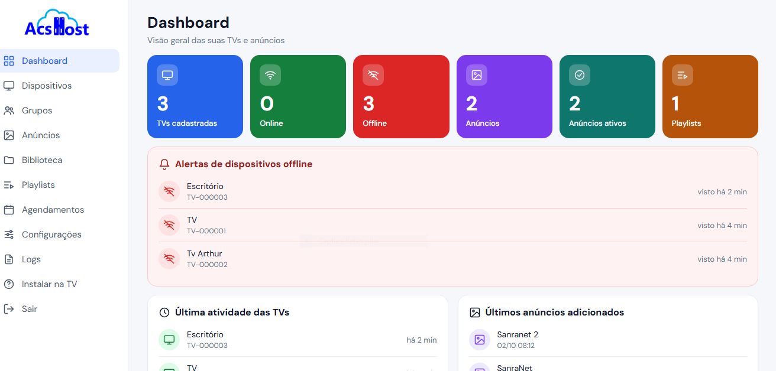Go to Configurações
The image size is (776, 371).
pyautogui.click(x=60, y=235)
